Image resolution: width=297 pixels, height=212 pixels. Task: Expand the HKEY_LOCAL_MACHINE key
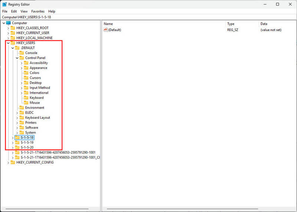pyautogui.click(x=8, y=38)
